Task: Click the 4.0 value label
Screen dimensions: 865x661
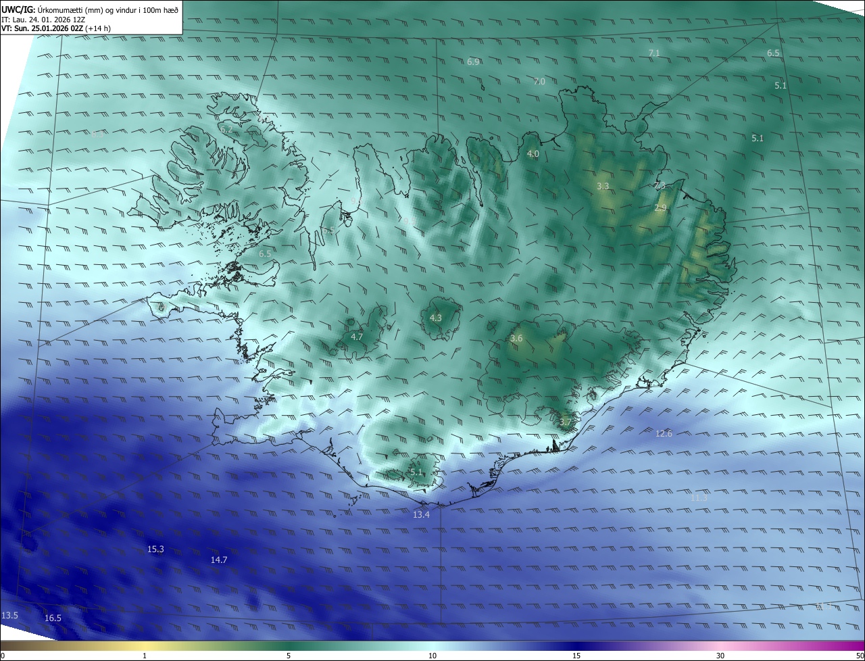Action: [533, 154]
